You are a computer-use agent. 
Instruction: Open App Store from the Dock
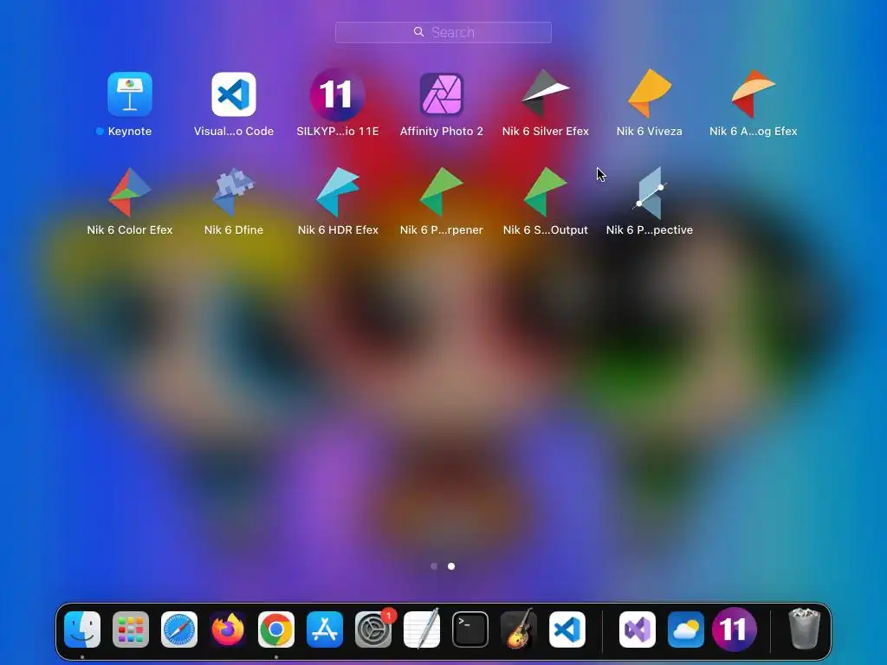(325, 629)
